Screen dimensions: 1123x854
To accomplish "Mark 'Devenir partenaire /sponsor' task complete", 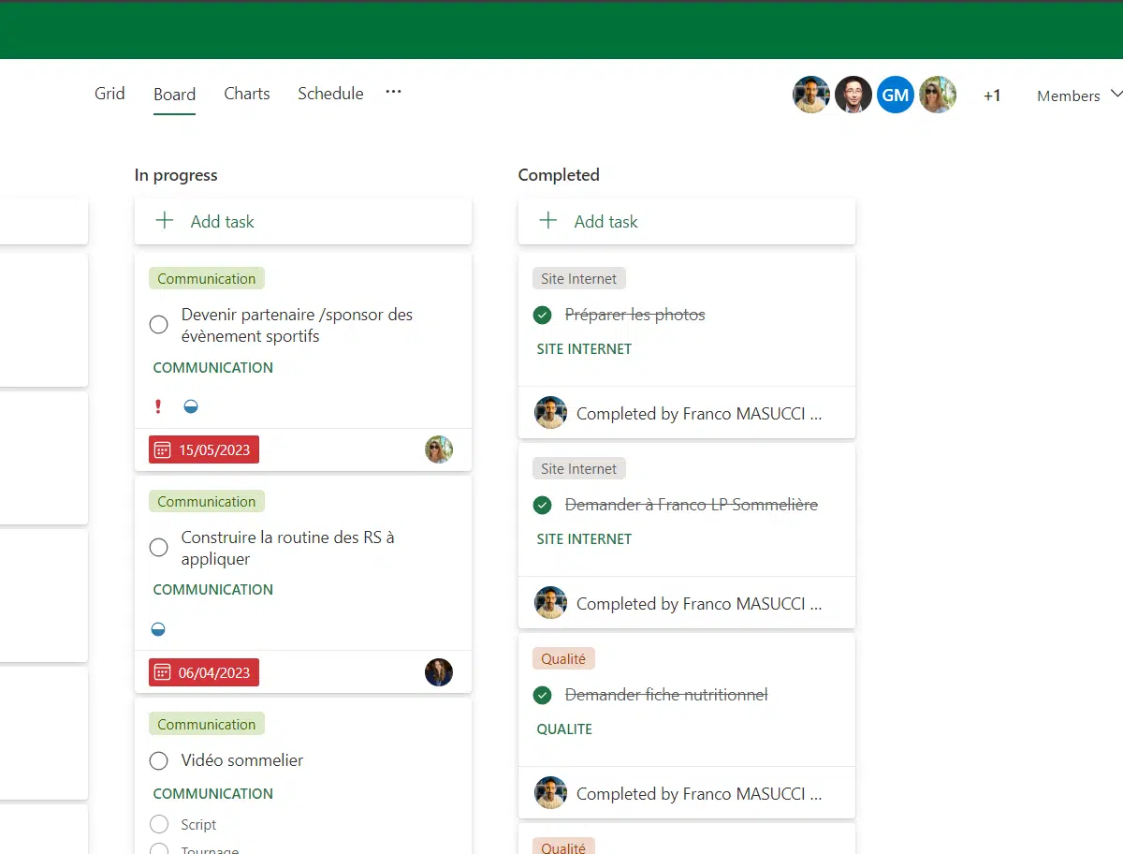I will click(159, 325).
